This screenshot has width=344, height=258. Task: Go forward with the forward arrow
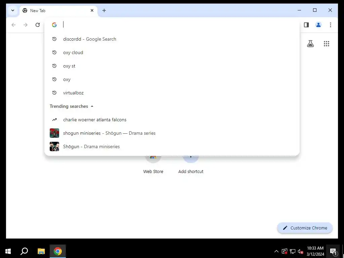tap(26, 25)
